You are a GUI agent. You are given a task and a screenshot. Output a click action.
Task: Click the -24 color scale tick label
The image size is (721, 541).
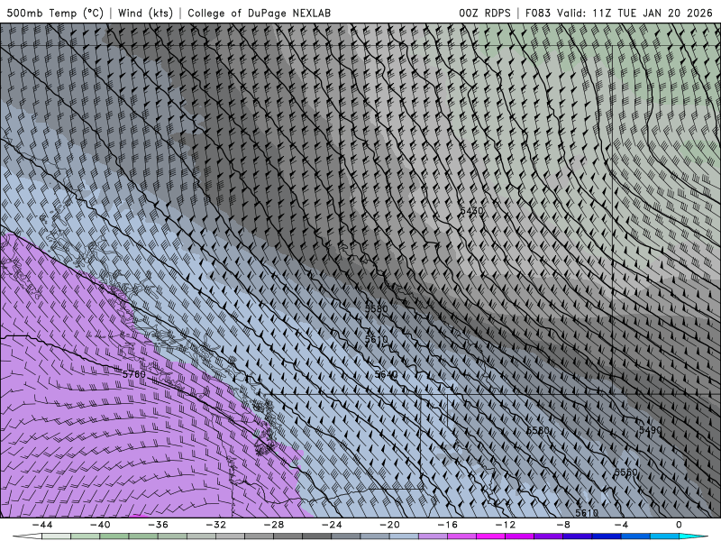(x=332, y=525)
